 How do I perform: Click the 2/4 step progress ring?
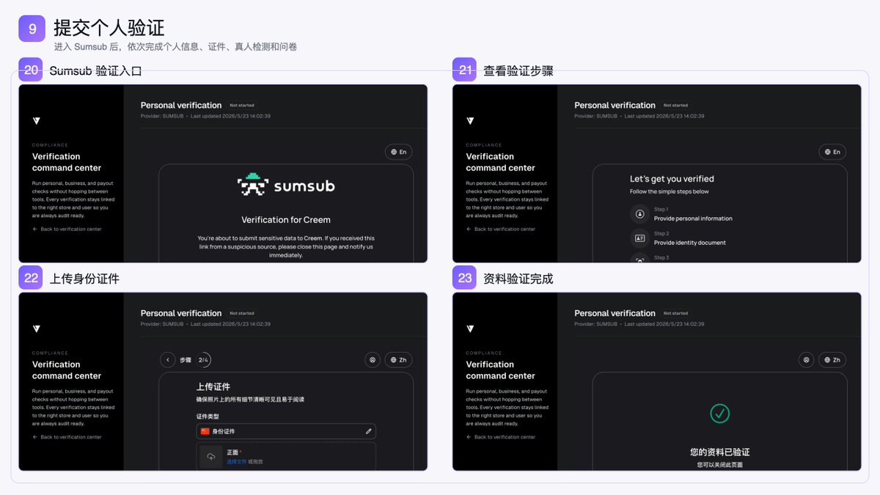[x=203, y=360]
